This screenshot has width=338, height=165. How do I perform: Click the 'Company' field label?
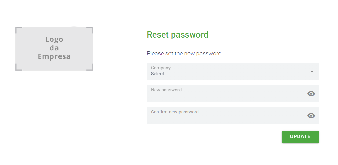point(161,68)
